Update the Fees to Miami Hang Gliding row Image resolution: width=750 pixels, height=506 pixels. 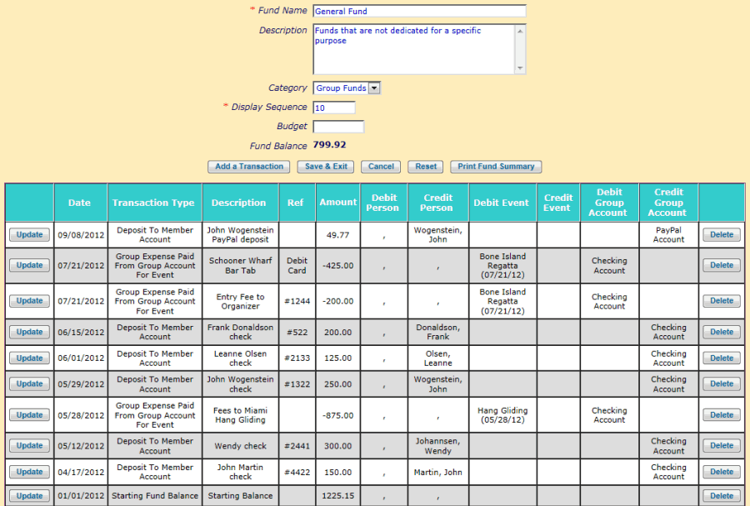pyautogui.click(x=30, y=415)
